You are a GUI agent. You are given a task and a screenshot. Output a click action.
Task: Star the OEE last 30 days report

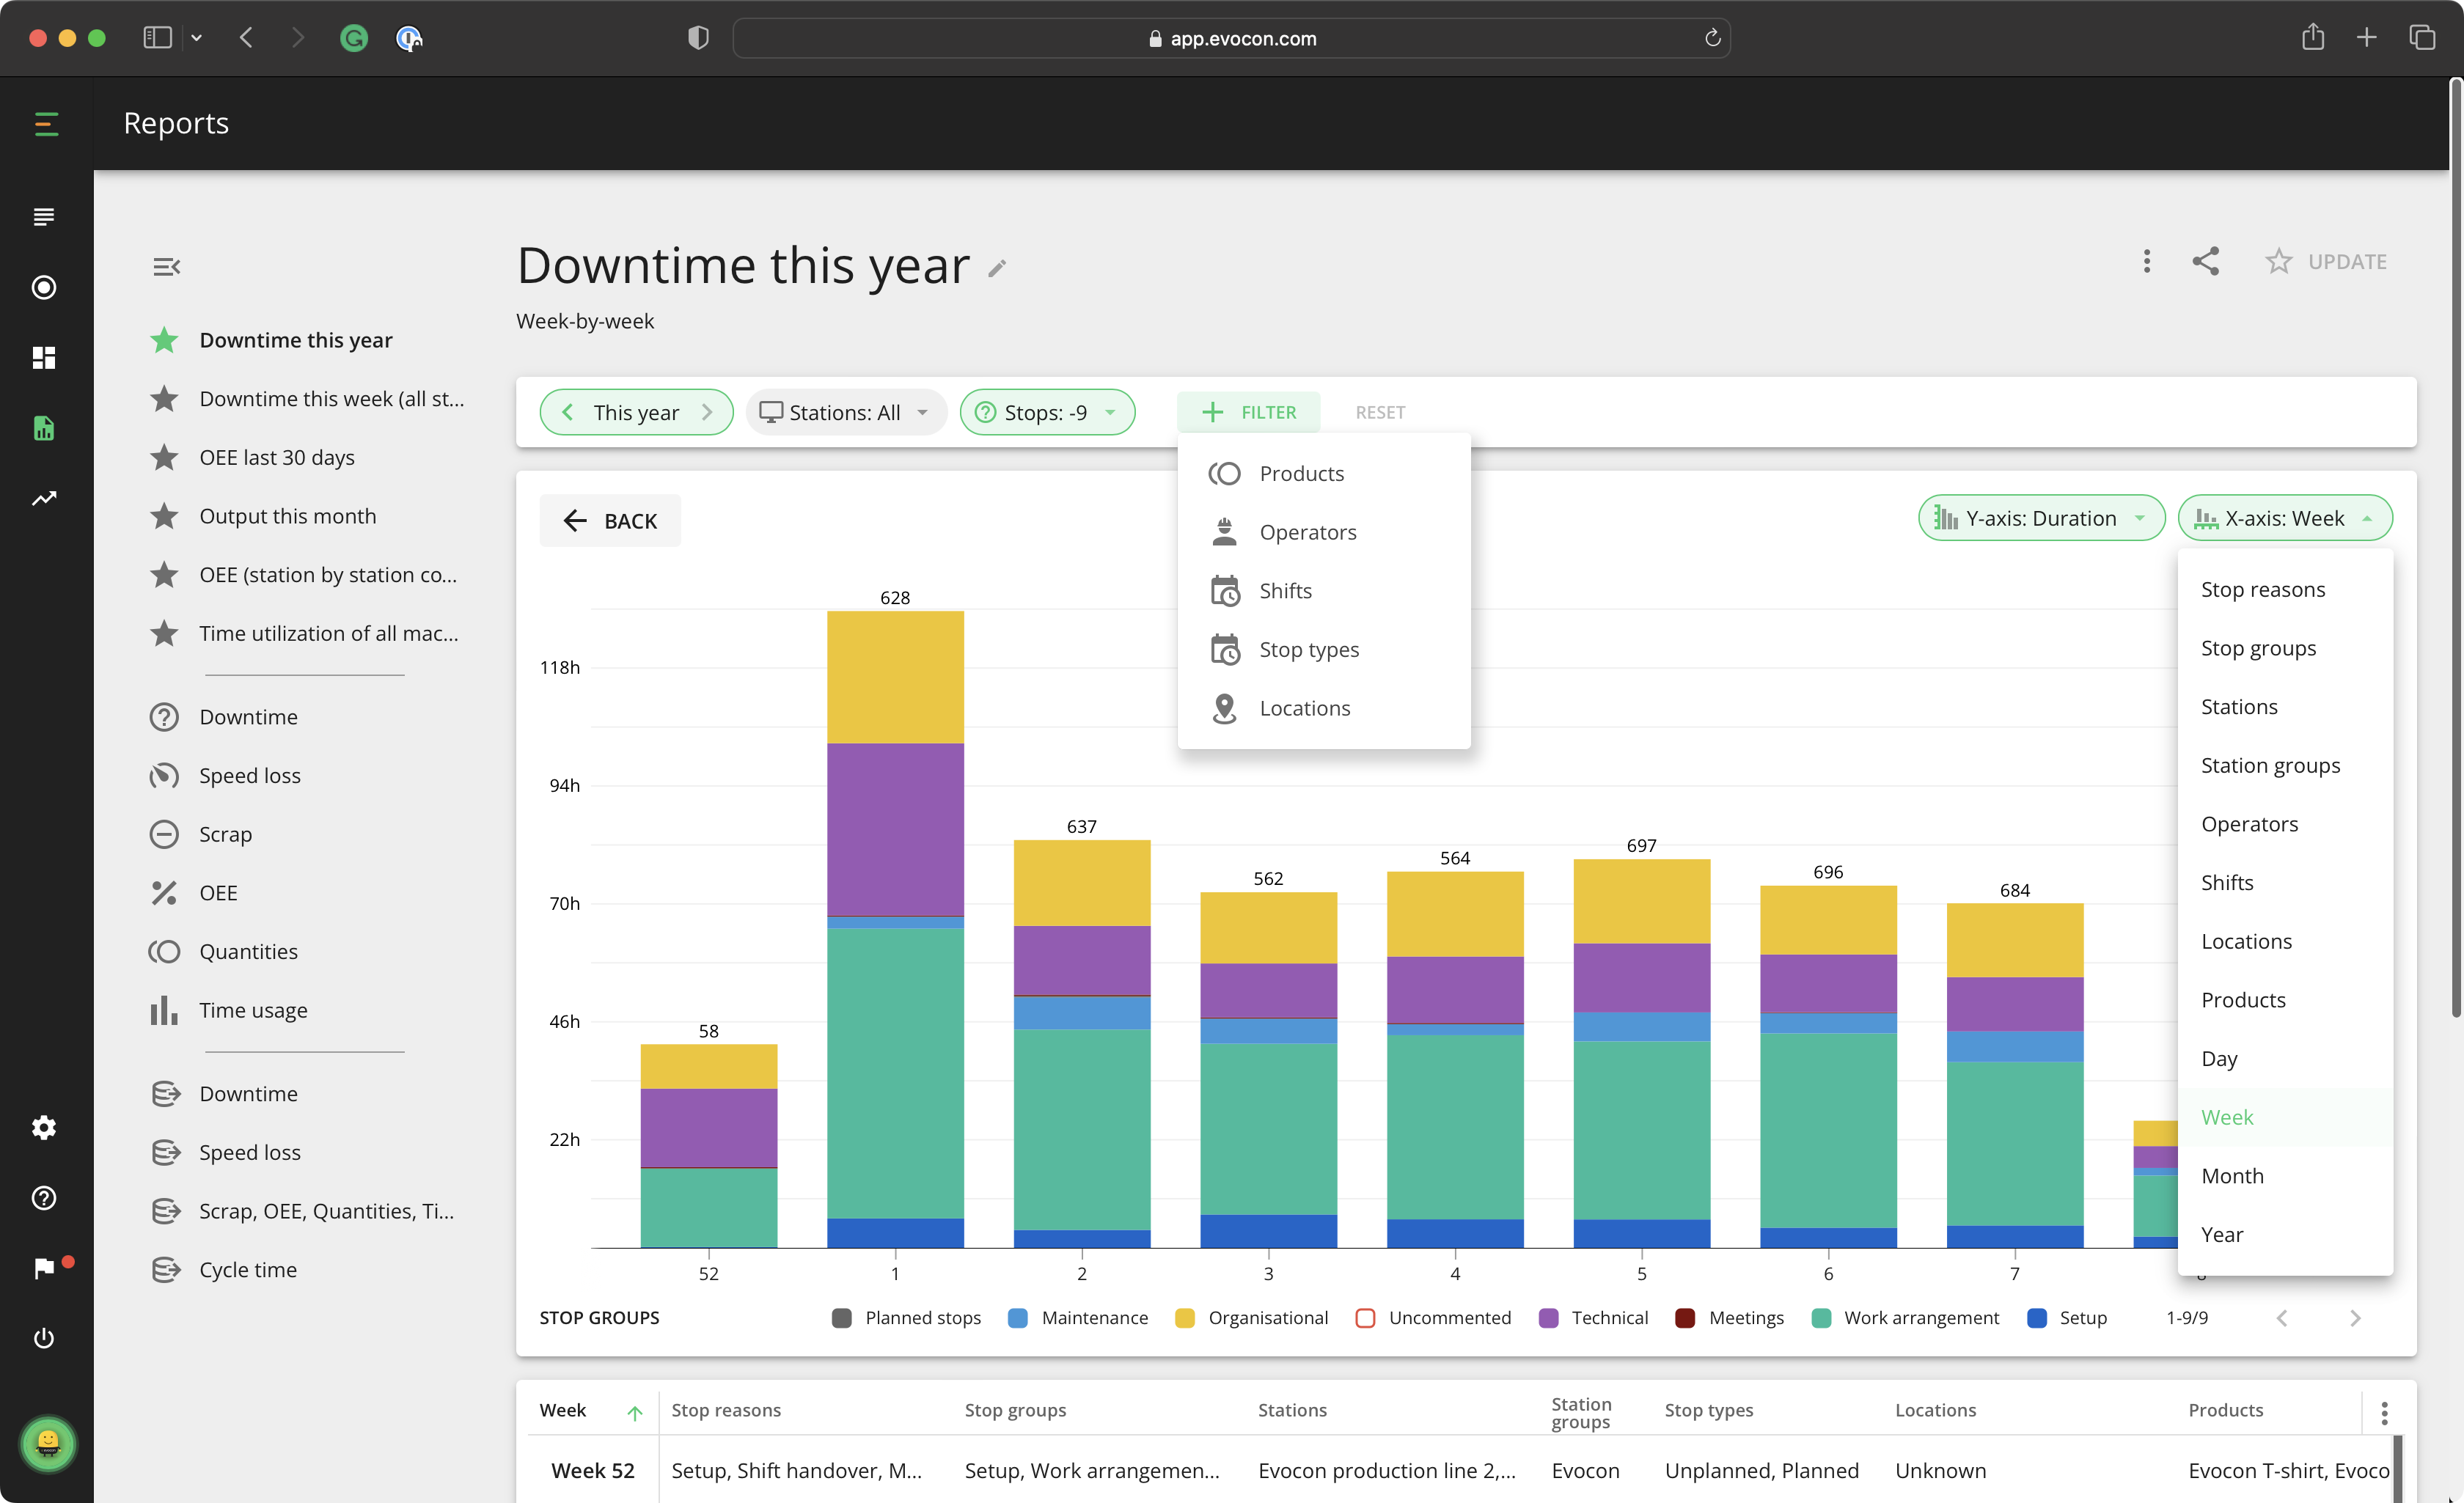click(164, 457)
